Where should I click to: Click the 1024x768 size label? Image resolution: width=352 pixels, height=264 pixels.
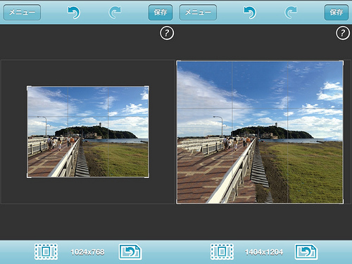[87, 252]
